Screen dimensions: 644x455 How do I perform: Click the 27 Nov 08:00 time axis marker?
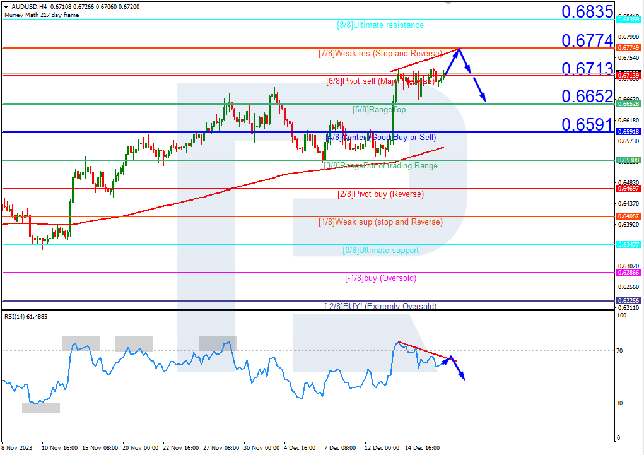point(221,447)
